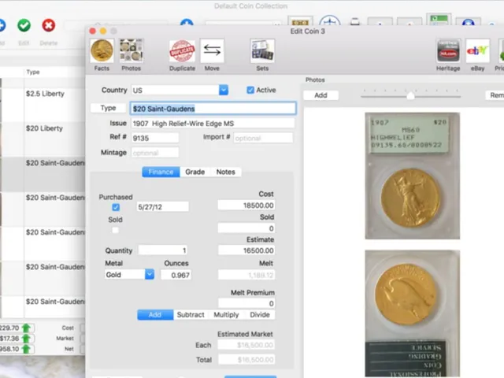Select the Add melt premium mode
Image resolution: width=504 pixels, height=378 pixels.
pyautogui.click(x=155, y=315)
